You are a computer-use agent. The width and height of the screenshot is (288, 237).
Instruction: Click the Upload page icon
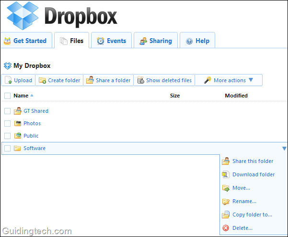(x=9, y=80)
